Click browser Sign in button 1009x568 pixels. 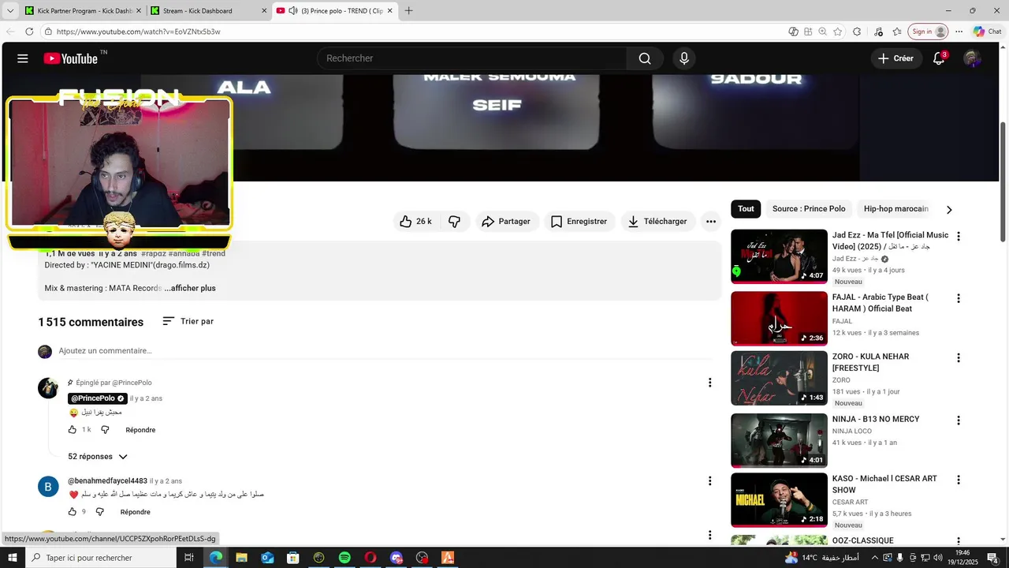[928, 32]
